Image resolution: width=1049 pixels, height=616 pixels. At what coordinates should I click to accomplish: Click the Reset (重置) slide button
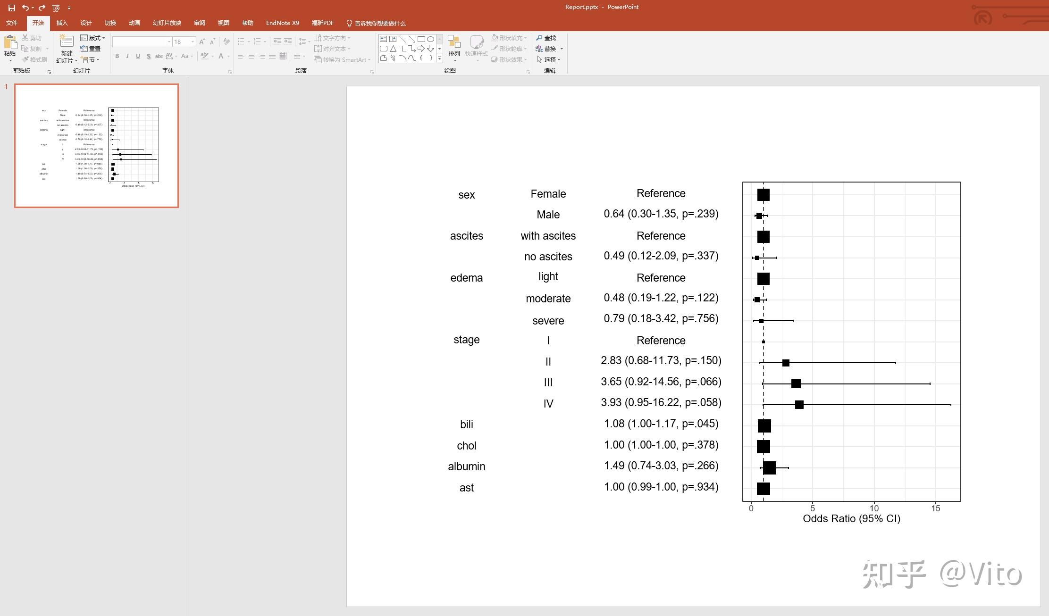point(91,49)
